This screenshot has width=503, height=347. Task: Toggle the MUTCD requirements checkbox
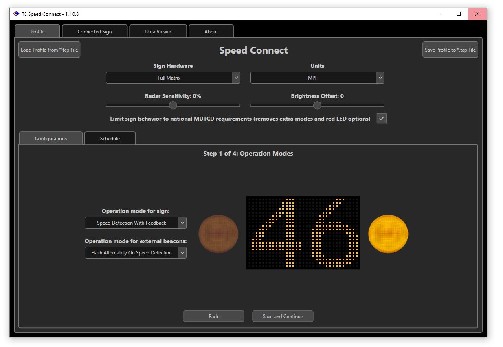coord(381,119)
